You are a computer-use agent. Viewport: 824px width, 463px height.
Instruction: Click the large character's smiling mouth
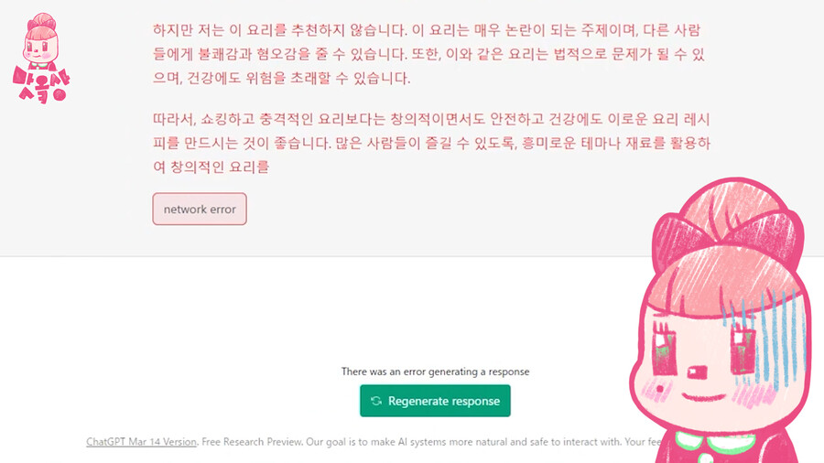coord(703,397)
